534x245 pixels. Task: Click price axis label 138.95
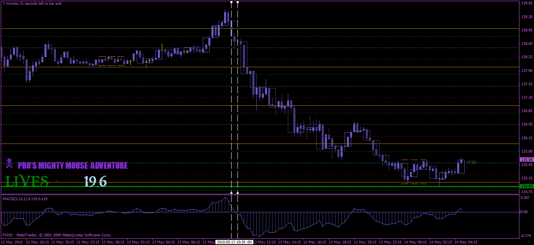(x=527, y=30)
